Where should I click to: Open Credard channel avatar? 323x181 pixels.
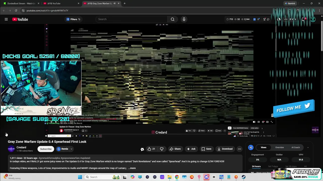(x=11, y=149)
